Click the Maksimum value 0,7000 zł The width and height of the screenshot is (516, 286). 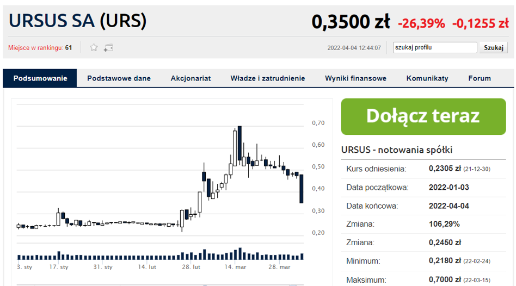click(445, 280)
